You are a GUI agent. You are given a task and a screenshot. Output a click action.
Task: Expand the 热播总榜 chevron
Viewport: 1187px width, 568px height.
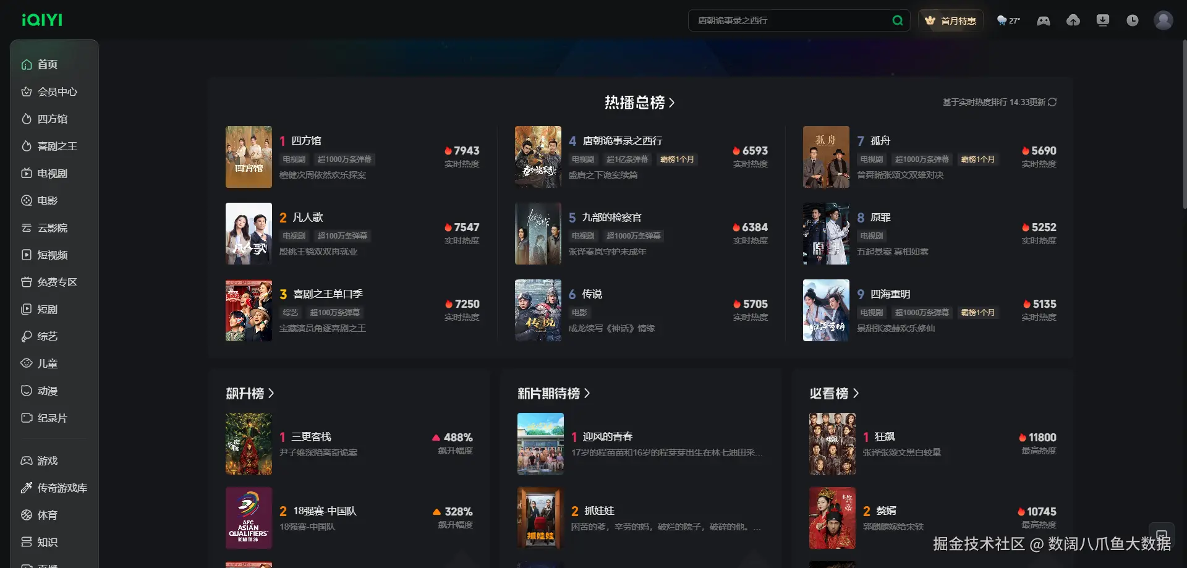click(x=671, y=103)
